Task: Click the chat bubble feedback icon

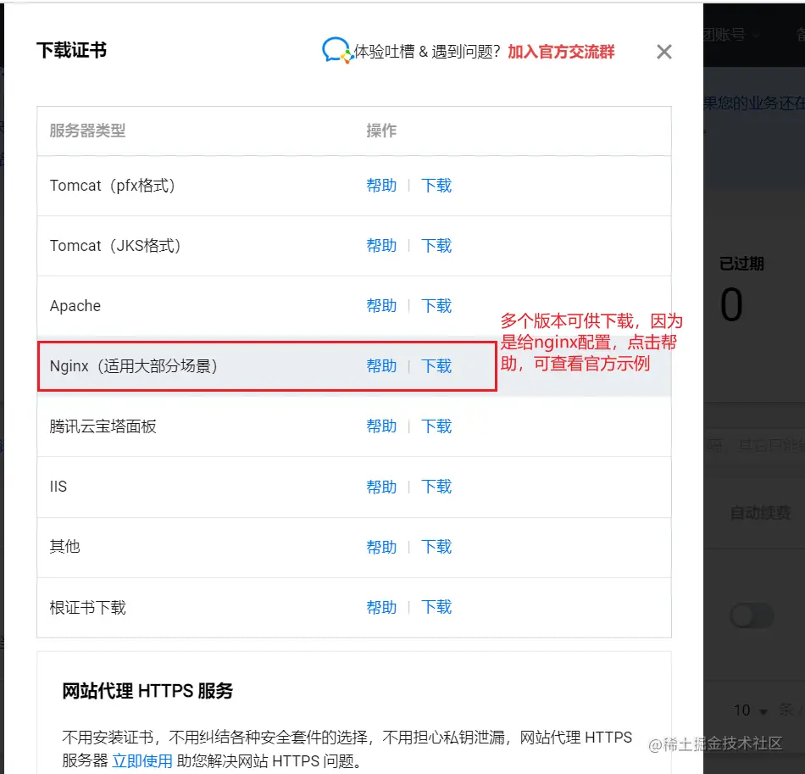Action: (x=336, y=50)
